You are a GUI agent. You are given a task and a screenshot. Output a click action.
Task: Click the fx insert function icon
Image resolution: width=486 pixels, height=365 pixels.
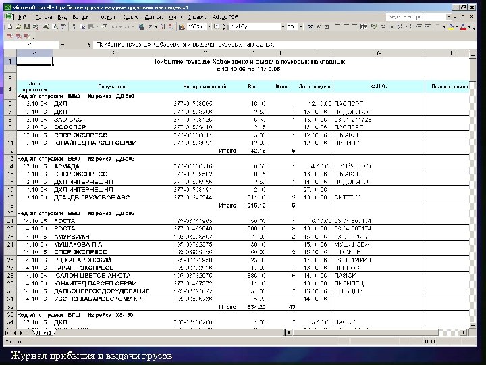[x=89, y=45]
